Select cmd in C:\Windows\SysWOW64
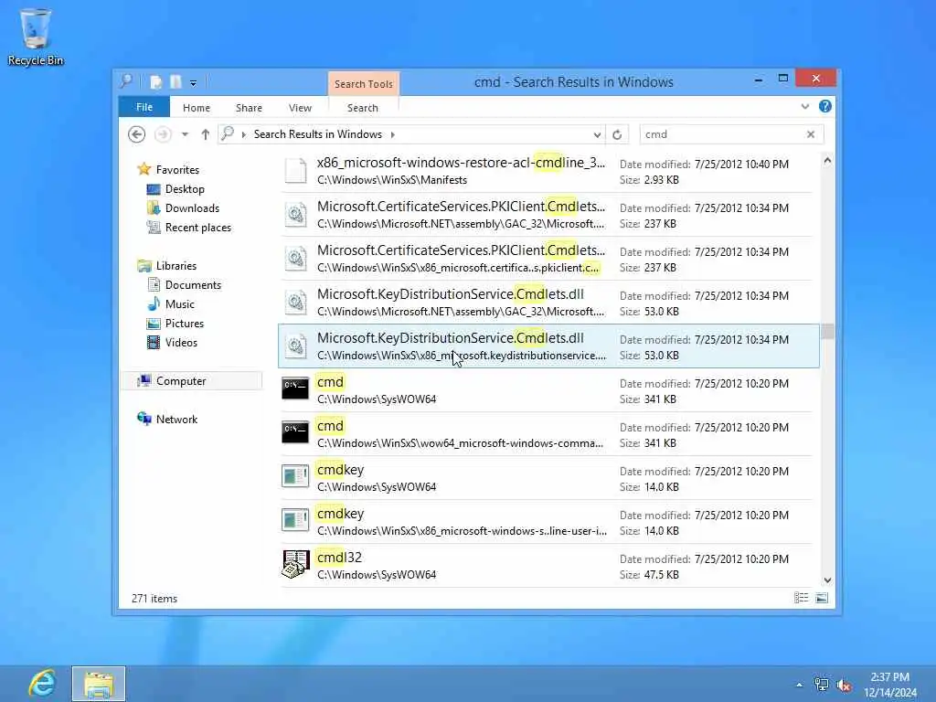The width and height of the screenshot is (936, 702). tap(548, 390)
